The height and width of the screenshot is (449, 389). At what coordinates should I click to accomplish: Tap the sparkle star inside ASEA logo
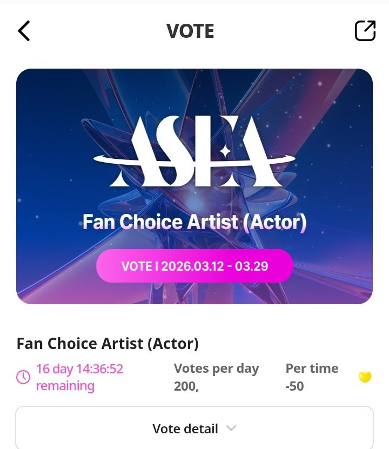pos(225,152)
